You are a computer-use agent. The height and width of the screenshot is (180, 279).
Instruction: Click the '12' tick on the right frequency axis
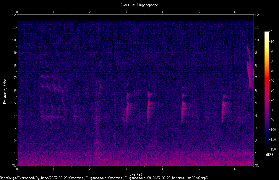(x=257, y=15)
